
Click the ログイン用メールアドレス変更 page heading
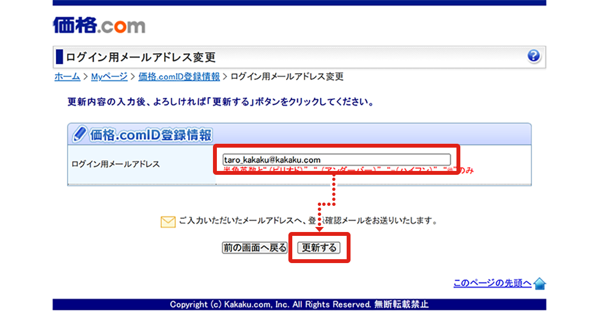click(x=141, y=57)
